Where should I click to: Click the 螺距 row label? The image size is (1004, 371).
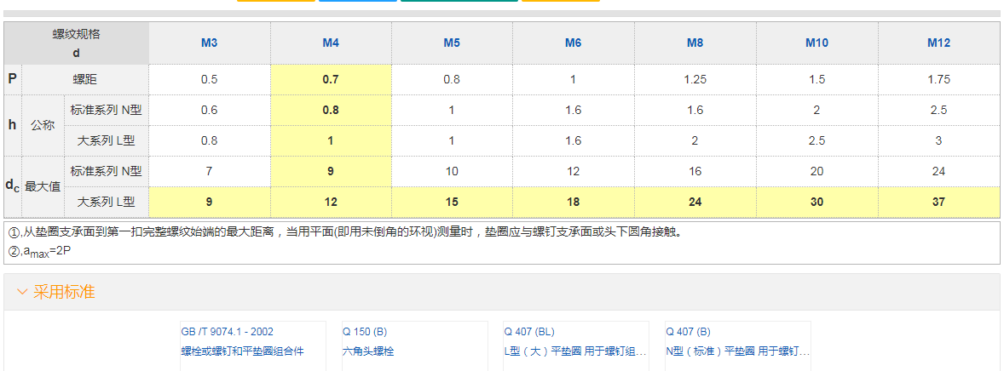point(85,79)
